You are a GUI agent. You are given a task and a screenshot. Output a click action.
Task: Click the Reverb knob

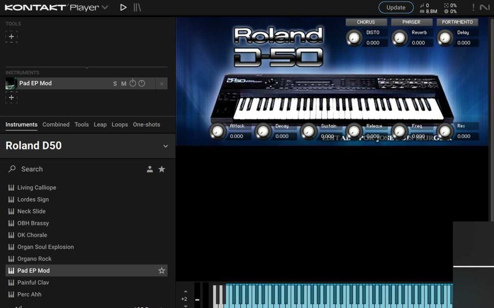(x=400, y=38)
